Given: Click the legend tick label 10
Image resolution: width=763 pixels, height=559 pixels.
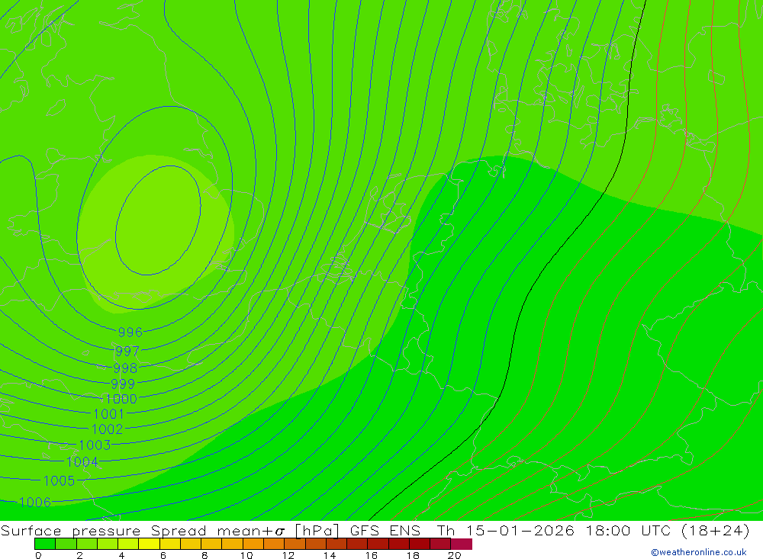Looking at the screenshot, I should tap(246, 555).
